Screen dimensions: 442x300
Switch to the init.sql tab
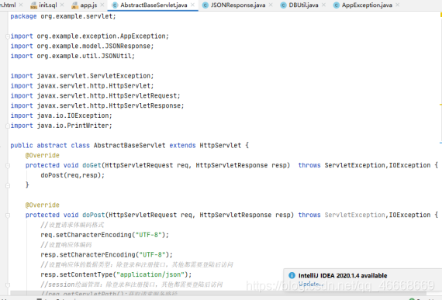[x=47, y=5]
